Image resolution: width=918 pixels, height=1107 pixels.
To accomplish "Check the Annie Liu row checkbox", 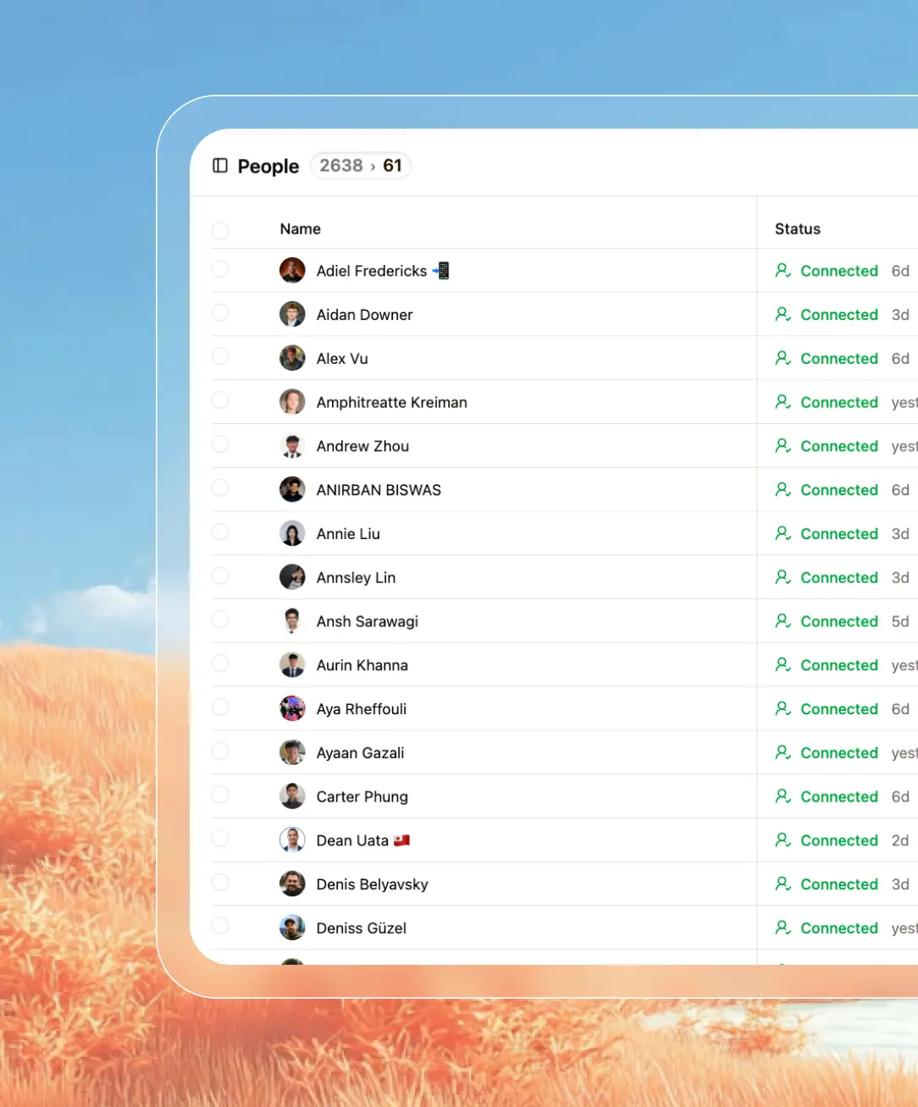I will pyautogui.click(x=220, y=532).
